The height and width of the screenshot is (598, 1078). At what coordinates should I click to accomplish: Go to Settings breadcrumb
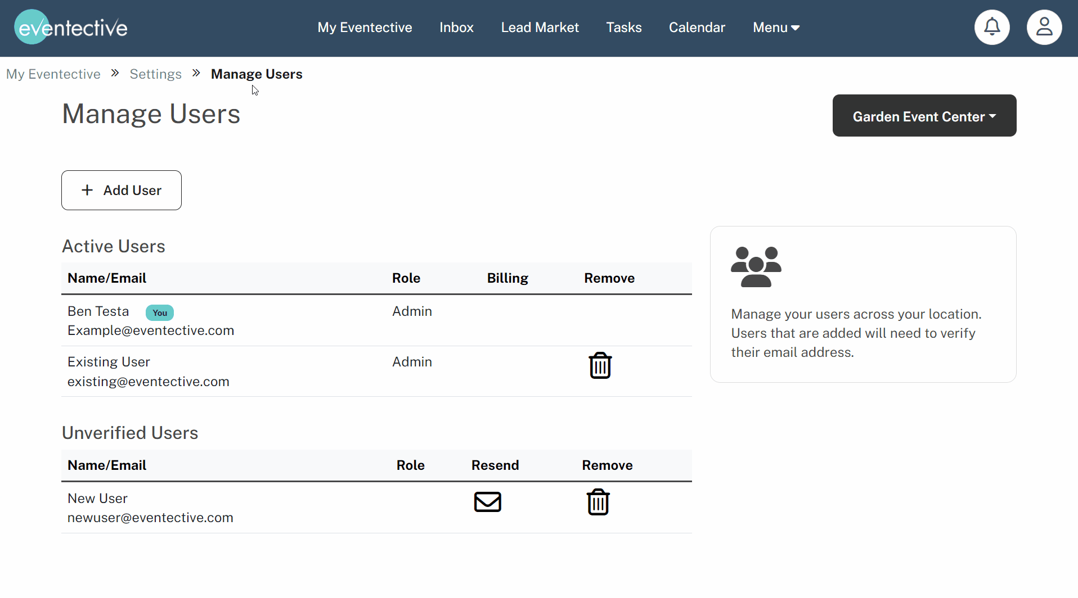coord(155,74)
